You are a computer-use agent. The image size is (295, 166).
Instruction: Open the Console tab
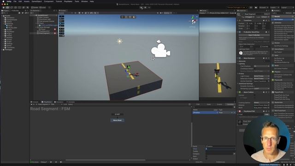click(x=35, y=102)
